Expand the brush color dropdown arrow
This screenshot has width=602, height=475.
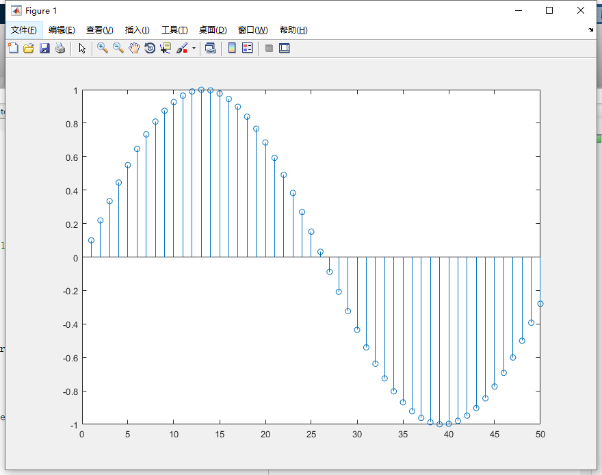[194, 49]
